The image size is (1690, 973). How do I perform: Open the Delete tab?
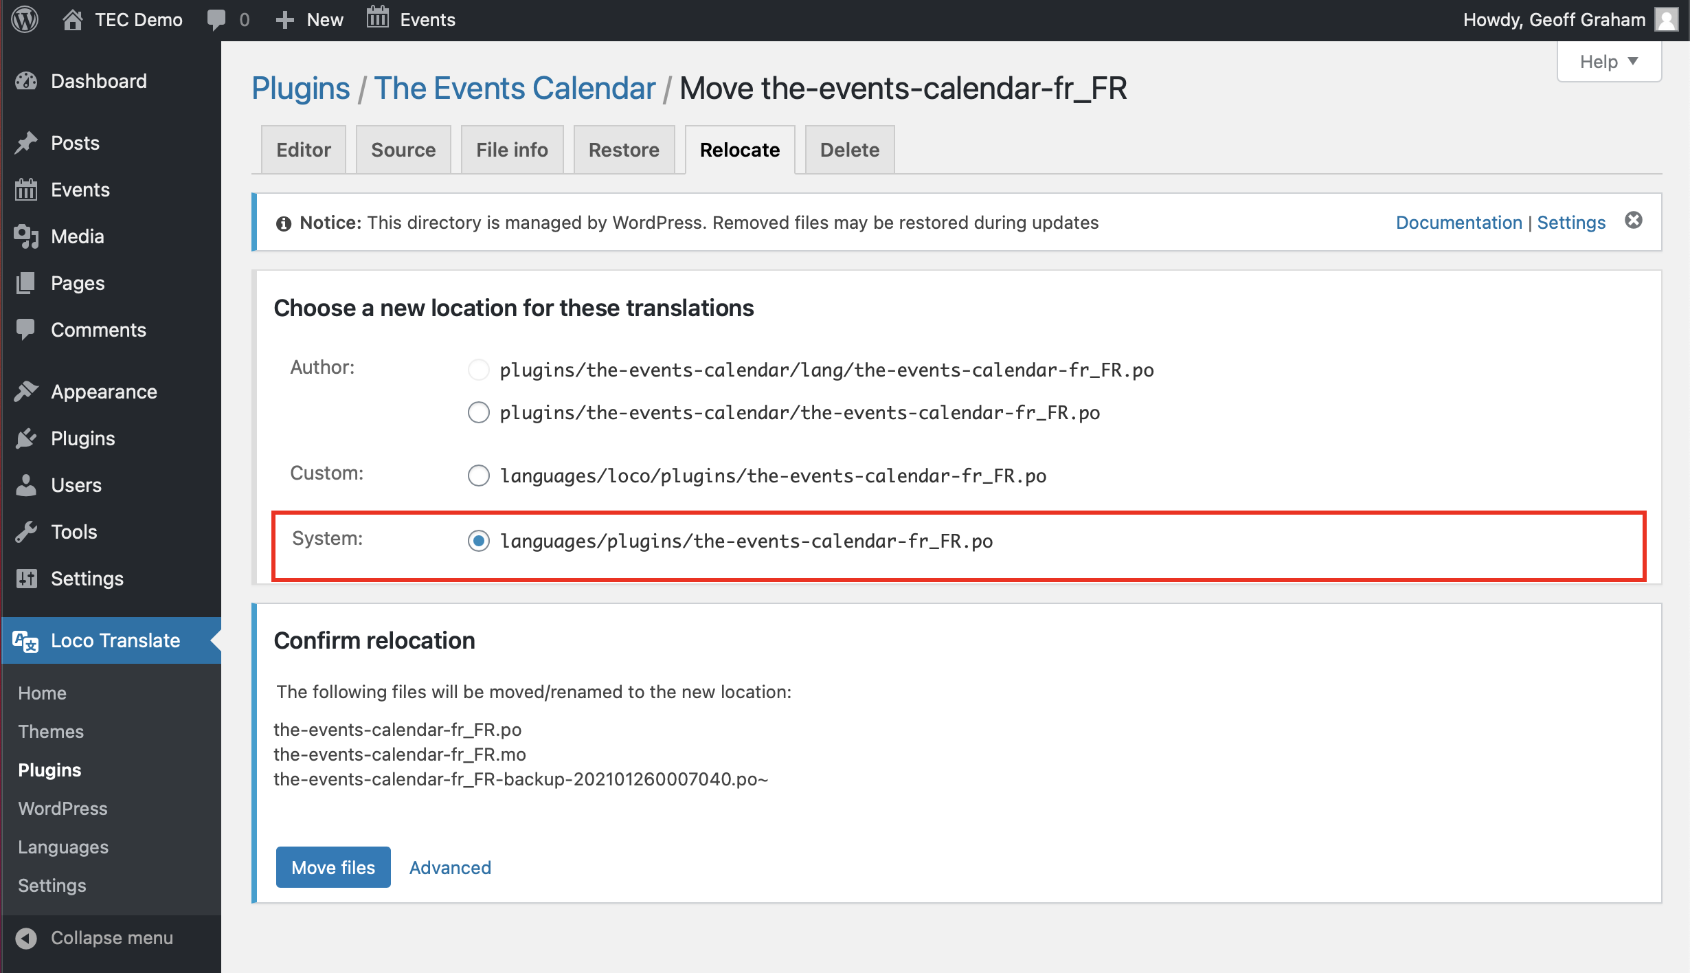point(849,150)
